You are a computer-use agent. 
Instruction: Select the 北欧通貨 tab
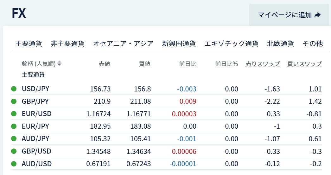tap(280, 44)
